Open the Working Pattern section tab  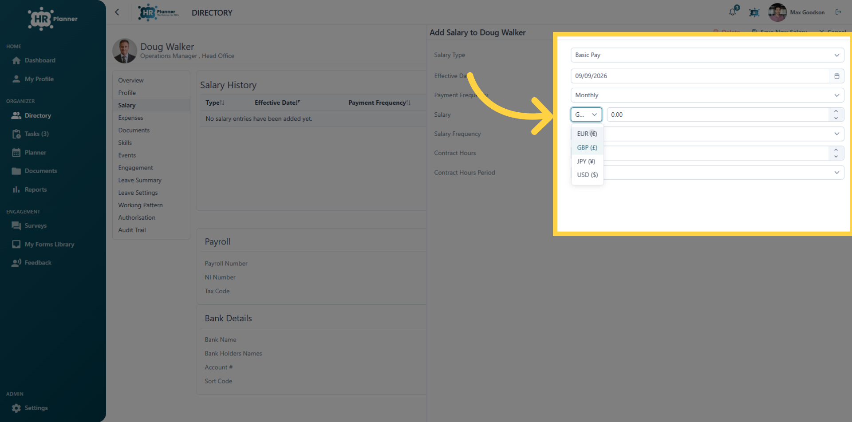click(140, 205)
